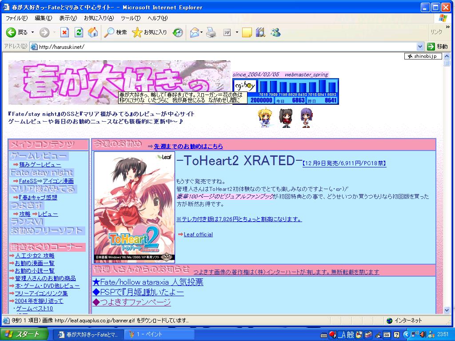
Task: Stop page loading with the red X icon
Action: pyautogui.click(x=64, y=32)
